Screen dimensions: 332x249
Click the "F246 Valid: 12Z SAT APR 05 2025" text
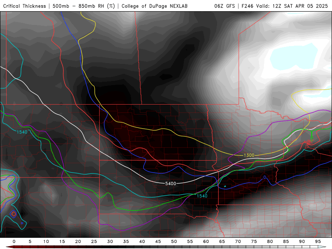click(285, 6)
